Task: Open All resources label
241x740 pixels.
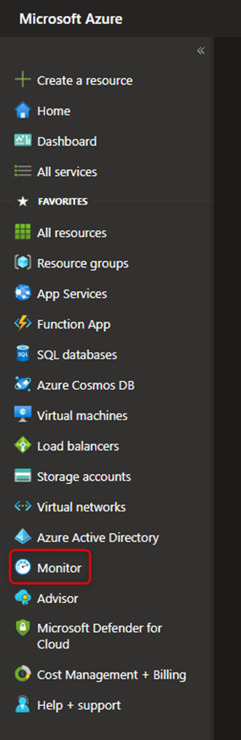Action: pyautogui.click(x=72, y=233)
